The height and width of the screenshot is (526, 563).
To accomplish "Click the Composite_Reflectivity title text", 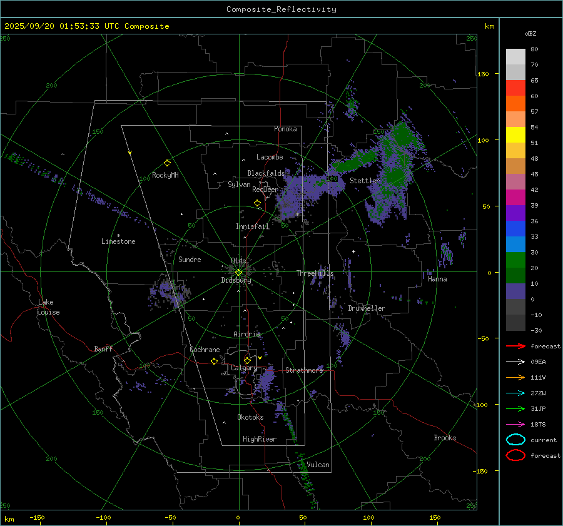I will tap(281, 9).
